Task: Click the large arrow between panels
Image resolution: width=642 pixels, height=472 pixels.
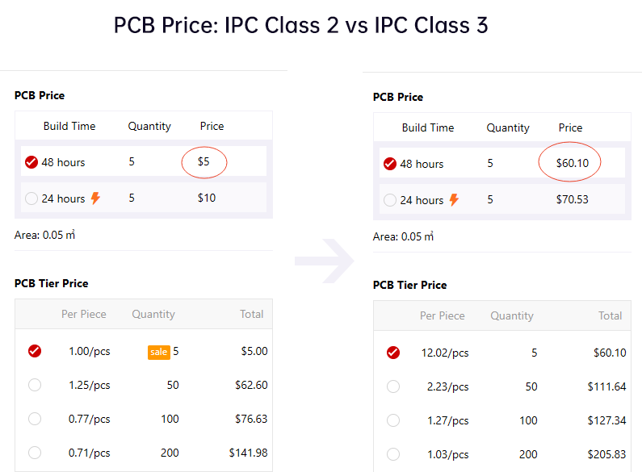Action: click(324, 261)
